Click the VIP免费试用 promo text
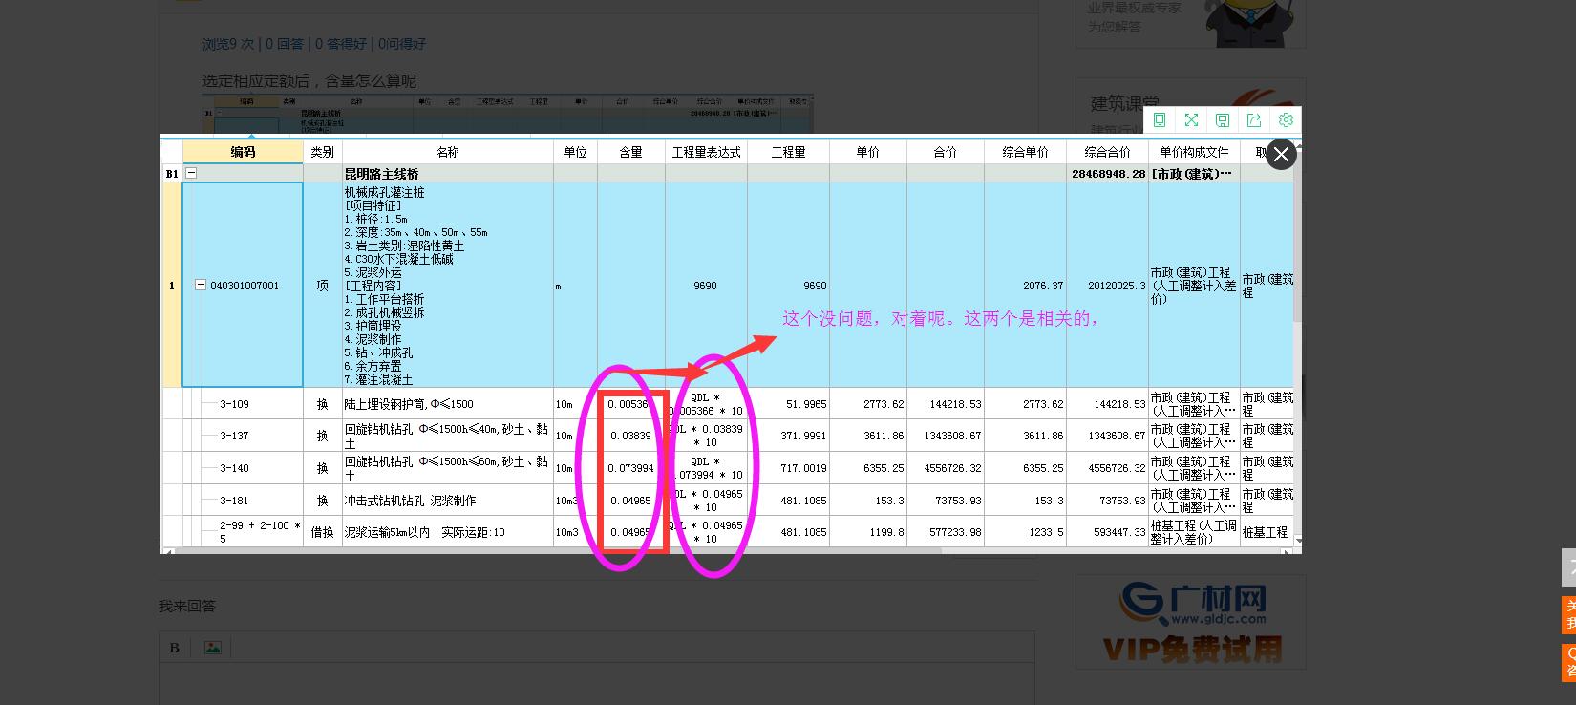 click(1191, 650)
